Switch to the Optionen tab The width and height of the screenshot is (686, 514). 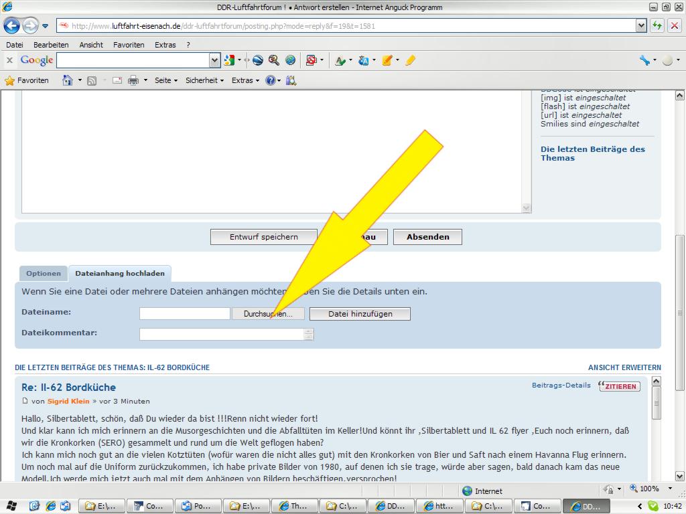tap(44, 273)
